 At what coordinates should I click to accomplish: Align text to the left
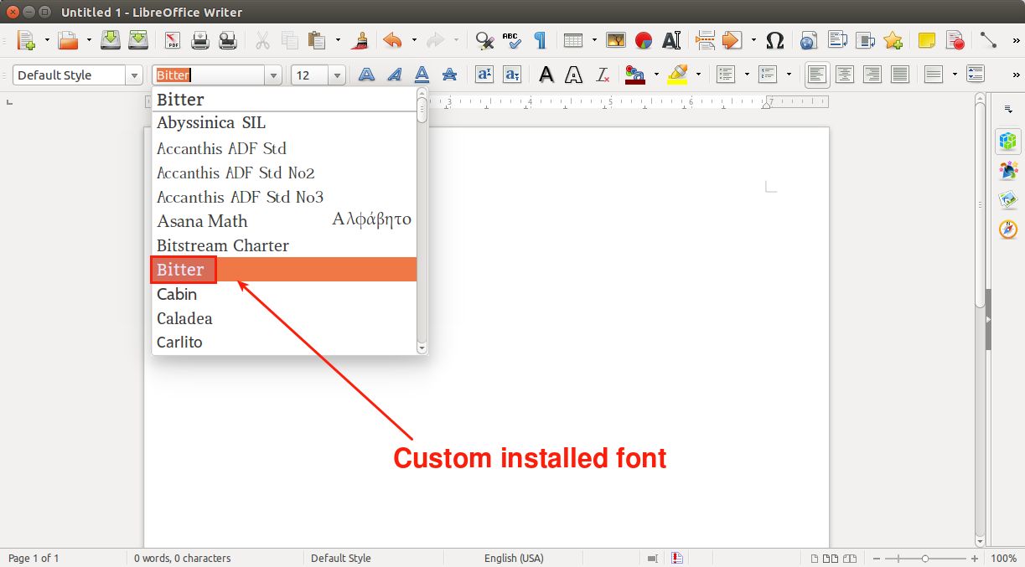817,75
